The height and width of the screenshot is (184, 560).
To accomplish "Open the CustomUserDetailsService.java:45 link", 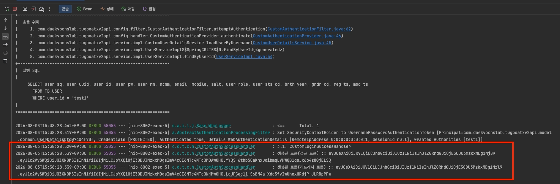I will tap(292, 43).
